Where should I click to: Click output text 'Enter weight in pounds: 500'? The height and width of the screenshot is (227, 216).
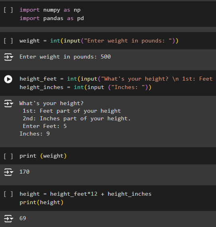coord(65,57)
